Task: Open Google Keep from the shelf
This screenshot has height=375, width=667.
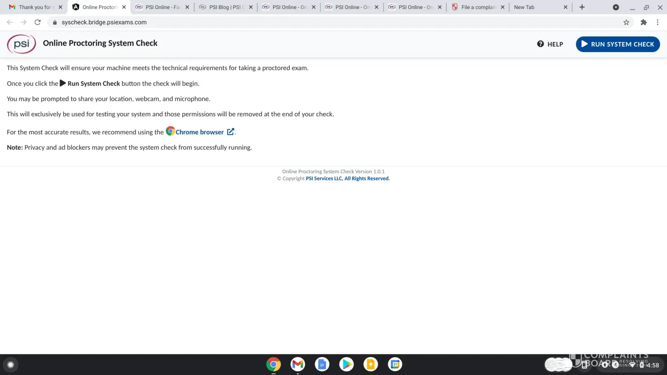Action: [x=371, y=364]
